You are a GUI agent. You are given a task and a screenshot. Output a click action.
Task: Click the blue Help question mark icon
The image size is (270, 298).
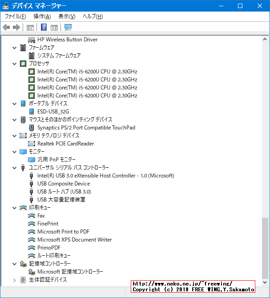point(44,28)
